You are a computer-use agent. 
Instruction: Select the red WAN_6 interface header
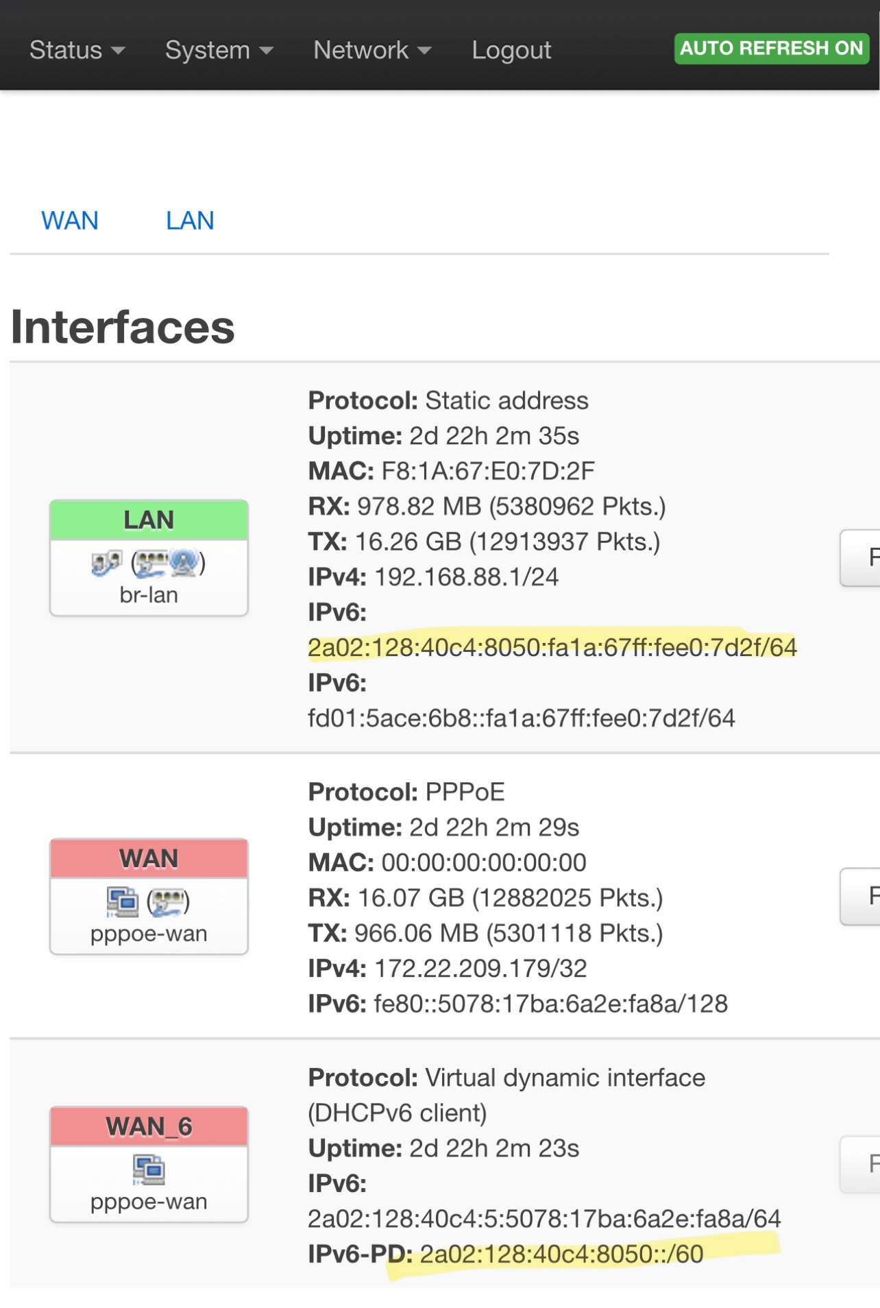click(149, 1126)
